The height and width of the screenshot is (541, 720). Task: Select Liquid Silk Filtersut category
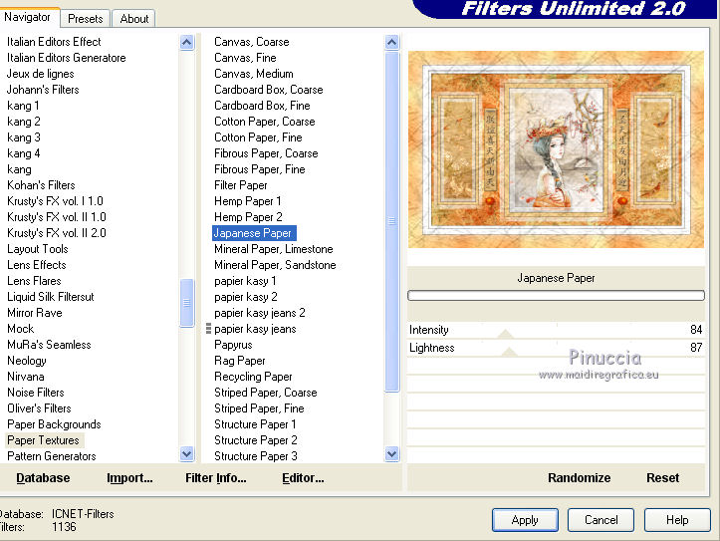point(51,297)
